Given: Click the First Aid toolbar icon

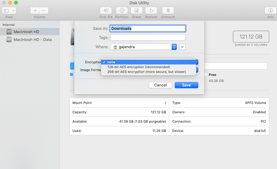Looking at the screenshot, I should [x=106, y=11].
